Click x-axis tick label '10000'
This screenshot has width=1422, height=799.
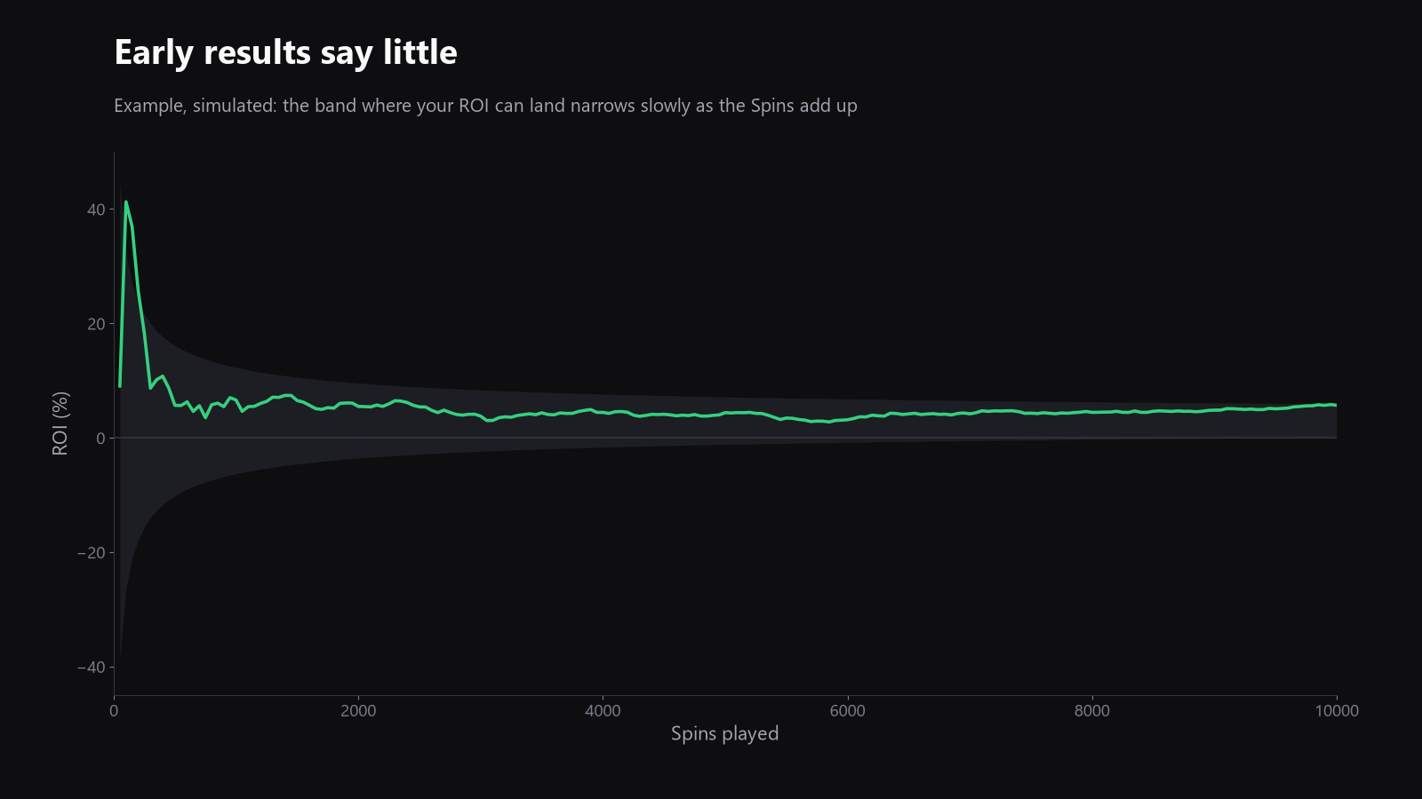1337,710
